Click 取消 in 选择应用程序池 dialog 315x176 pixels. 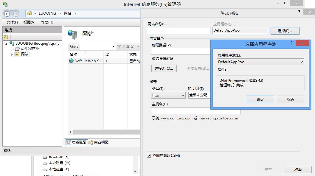(x=290, y=99)
